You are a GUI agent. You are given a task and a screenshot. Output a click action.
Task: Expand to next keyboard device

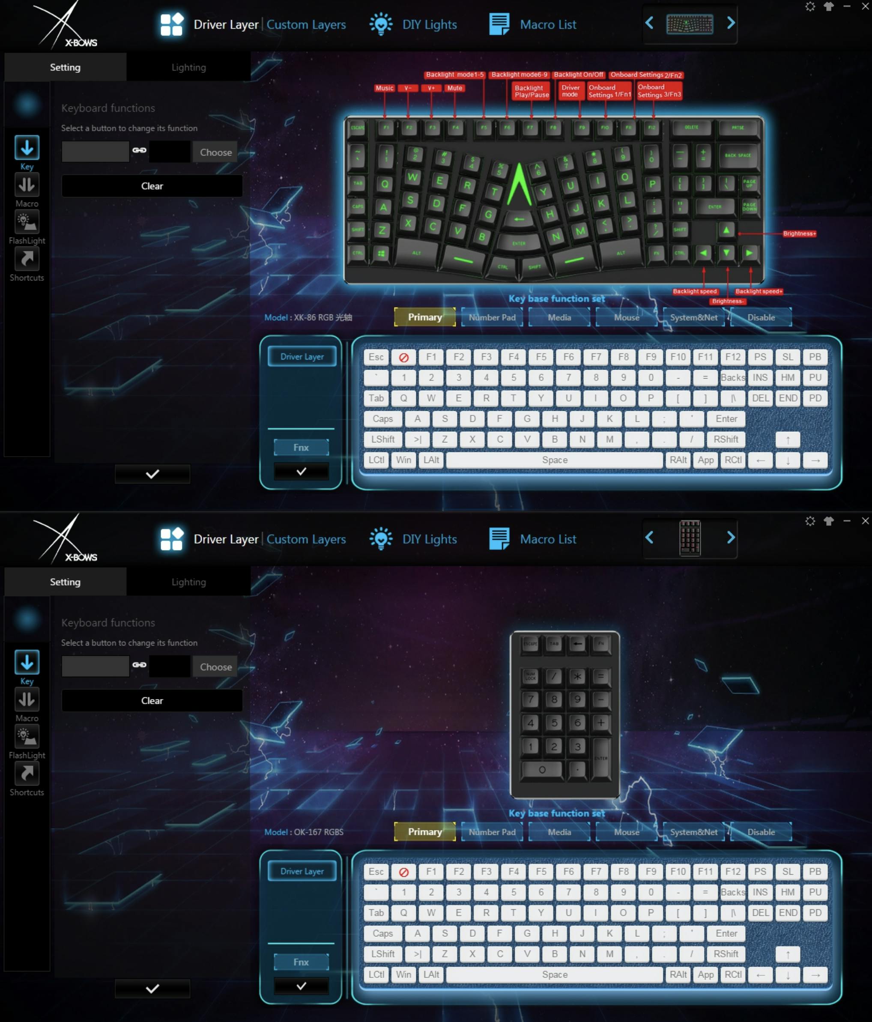pyautogui.click(x=731, y=24)
